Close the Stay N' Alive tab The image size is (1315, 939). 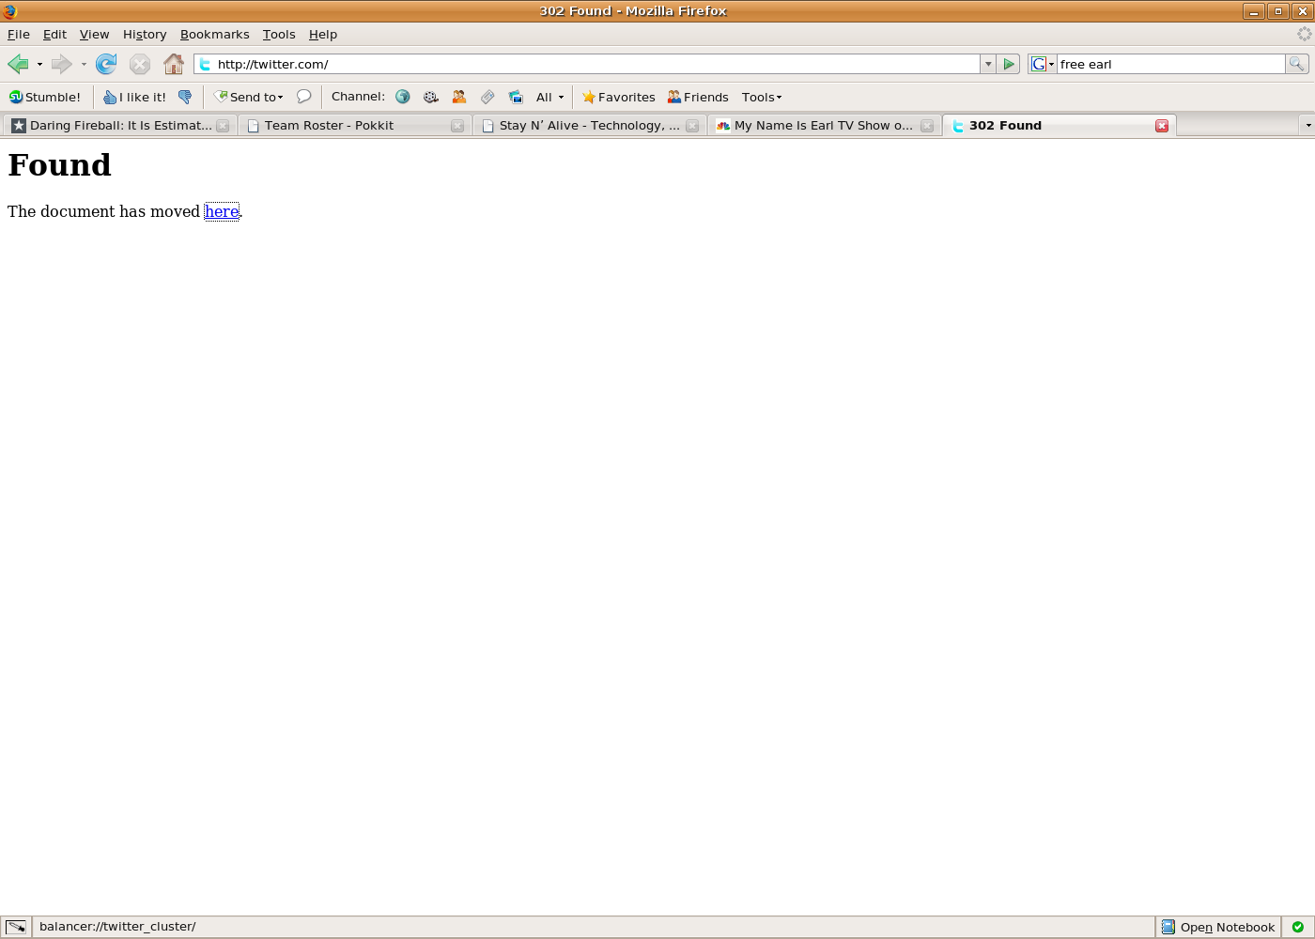coord(692,126)
